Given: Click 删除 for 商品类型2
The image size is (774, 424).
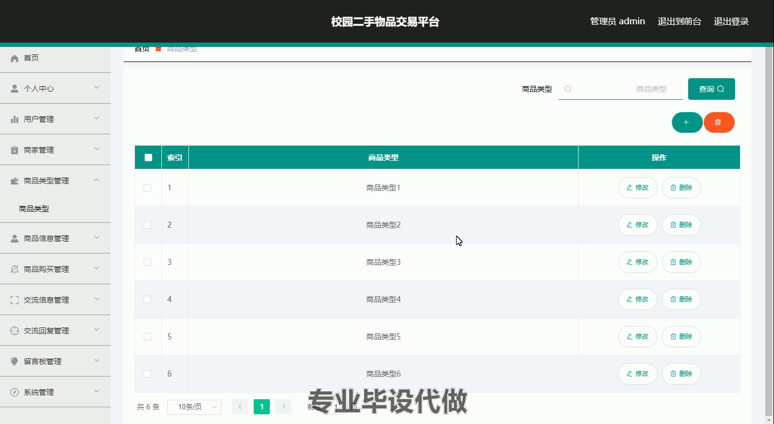Looking at the screenshot, I should point(681,225).
